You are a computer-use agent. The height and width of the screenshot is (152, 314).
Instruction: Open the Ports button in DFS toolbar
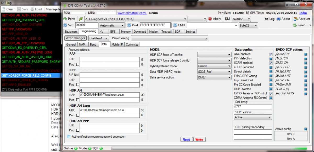[69, 19]
